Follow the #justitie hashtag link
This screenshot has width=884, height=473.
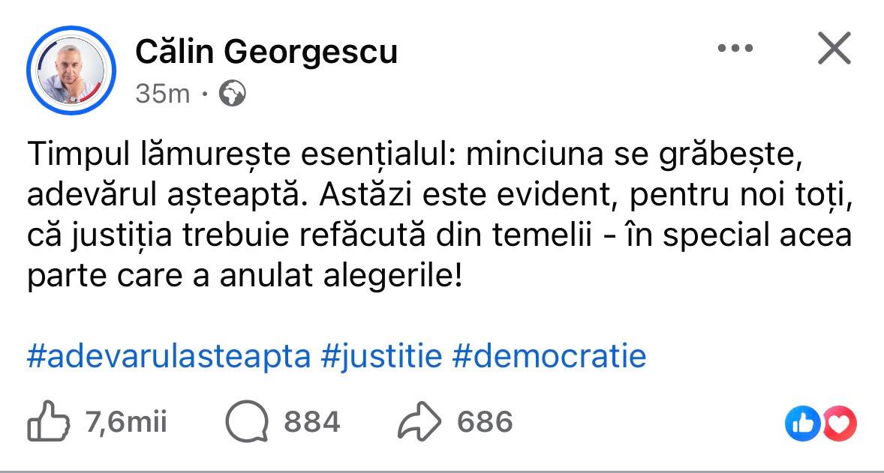click(x=381, y=356)
